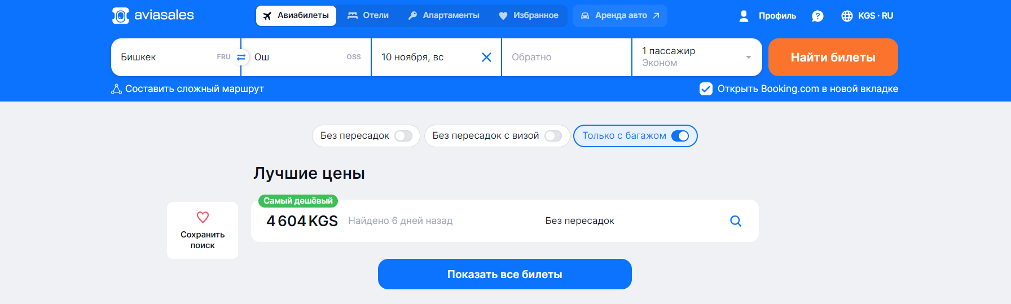
Task: Click the complex route icon link
Action: (116, 89)
